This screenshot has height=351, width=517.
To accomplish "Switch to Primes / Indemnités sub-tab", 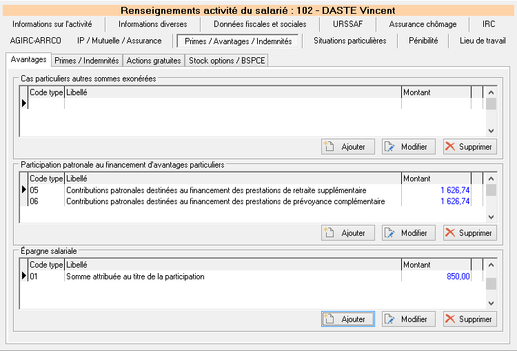I will pyautogui.click(x=87, y=61).
